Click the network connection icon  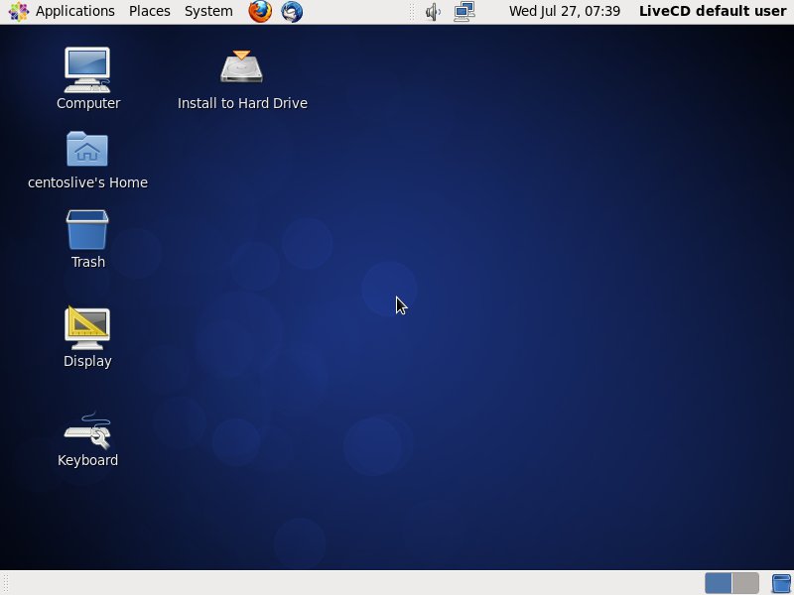pos(464,12)
